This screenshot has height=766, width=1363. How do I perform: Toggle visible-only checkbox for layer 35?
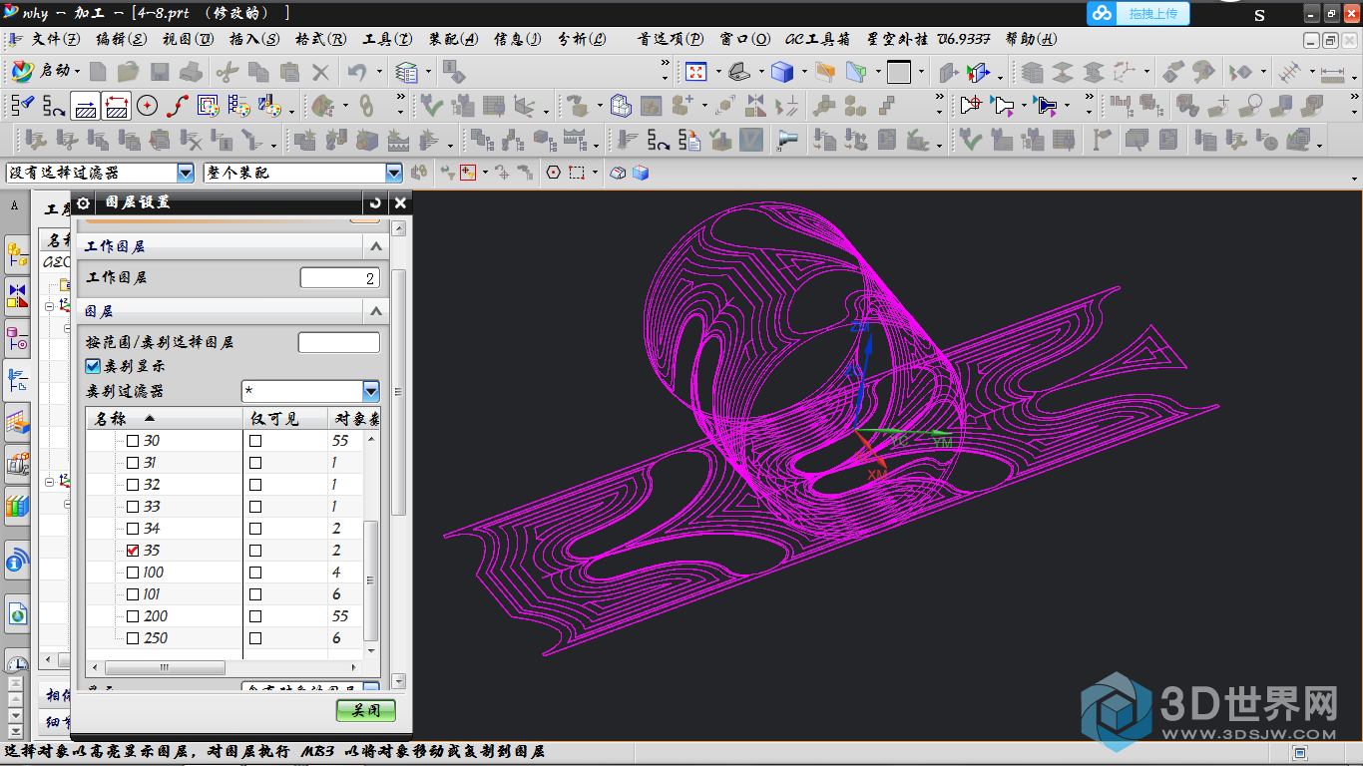click(x=255, y=551)
